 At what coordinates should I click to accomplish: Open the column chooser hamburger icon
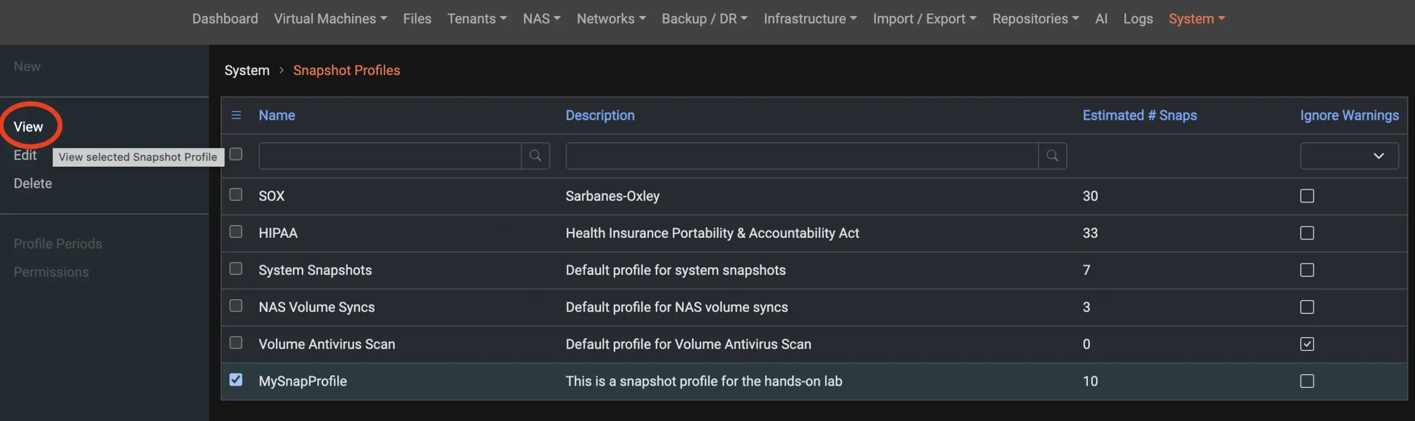coord(236,115)
